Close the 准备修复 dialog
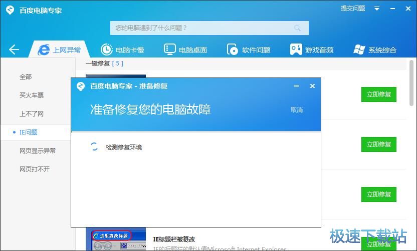The width and height of the screenshot is (417, 251). [x=312, y=86]
